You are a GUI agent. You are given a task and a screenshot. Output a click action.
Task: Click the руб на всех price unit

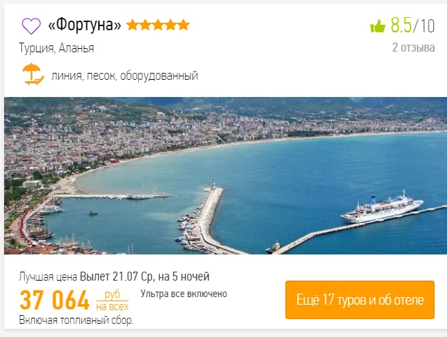[112, 301]
